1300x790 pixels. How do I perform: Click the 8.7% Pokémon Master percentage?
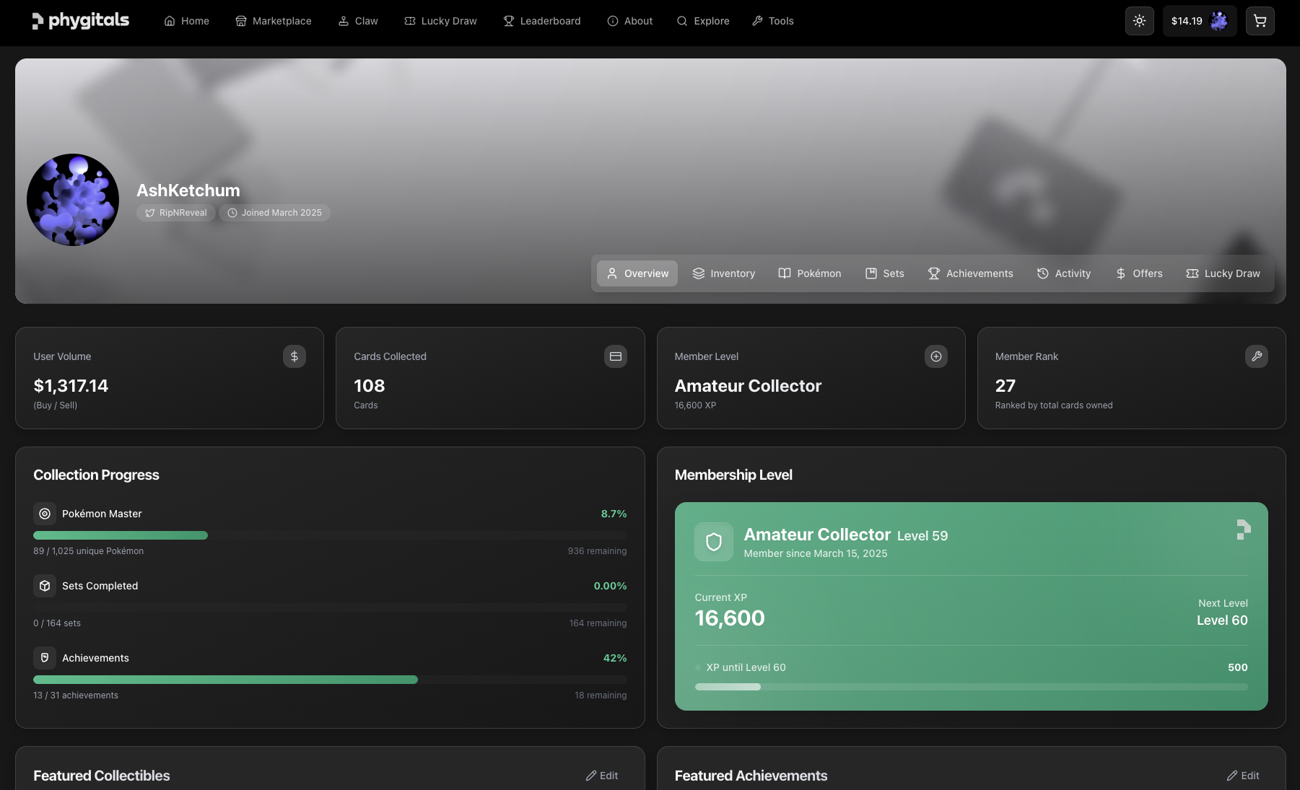click(x=614, y=514)
